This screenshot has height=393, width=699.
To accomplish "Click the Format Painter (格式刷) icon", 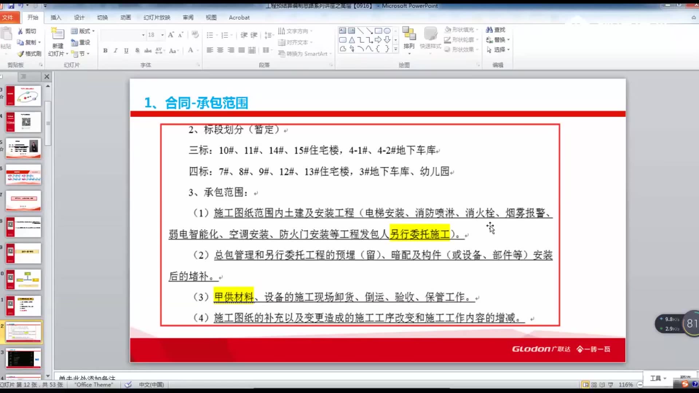I will pos(21,53).
